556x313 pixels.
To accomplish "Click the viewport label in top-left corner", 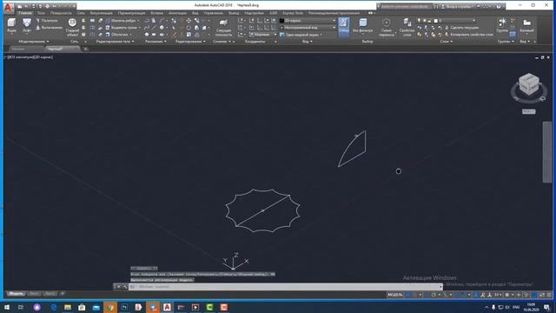I will (29, 57).
